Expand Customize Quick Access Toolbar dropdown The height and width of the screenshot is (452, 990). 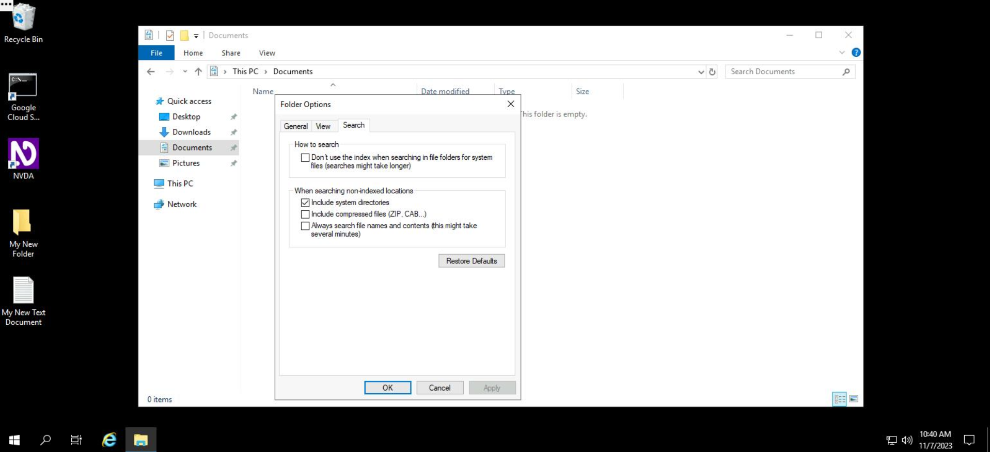pyautogui.click(x=196, y=36)
